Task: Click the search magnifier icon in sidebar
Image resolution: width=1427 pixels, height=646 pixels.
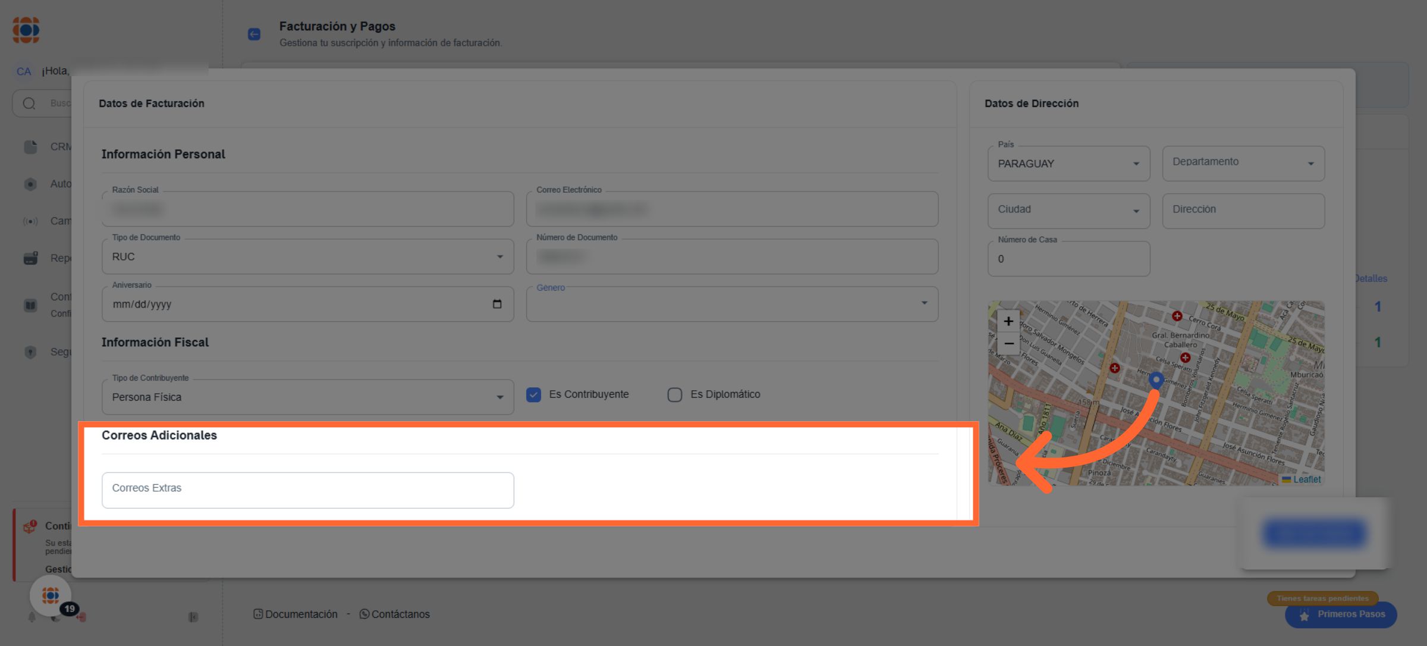Action: click(29, 104)
